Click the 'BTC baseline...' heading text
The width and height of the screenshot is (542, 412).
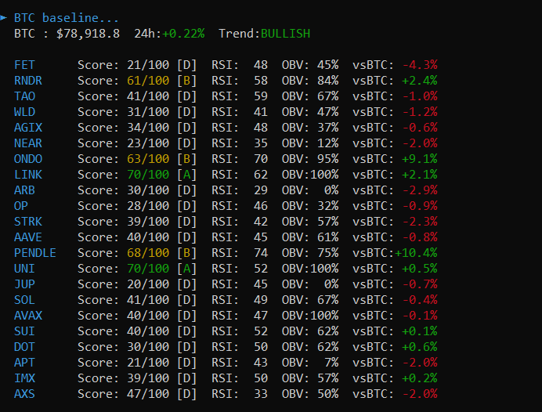[66, 18]
